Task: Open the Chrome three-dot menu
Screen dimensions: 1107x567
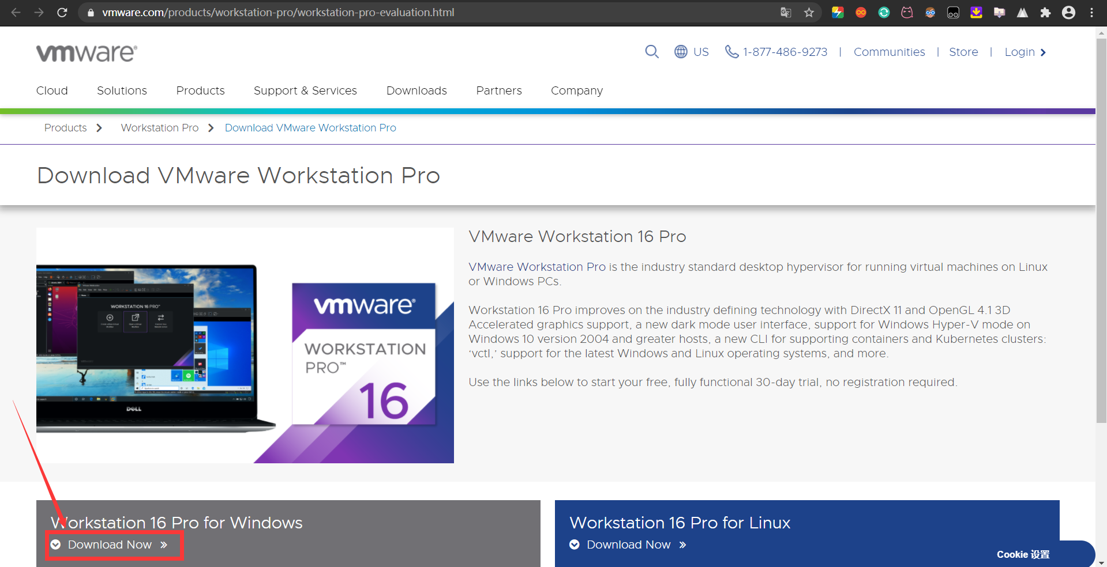Action: 1091,12
